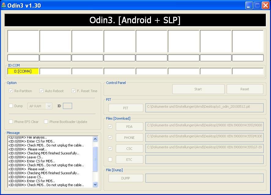271x195 pixels.
Task: Click the Message log scroll-up arrow
Action: point(95,139)
